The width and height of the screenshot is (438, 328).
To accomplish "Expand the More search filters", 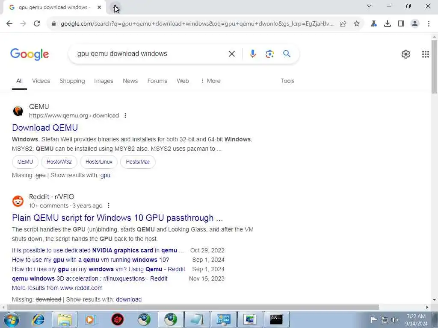I will pos(210,81).
